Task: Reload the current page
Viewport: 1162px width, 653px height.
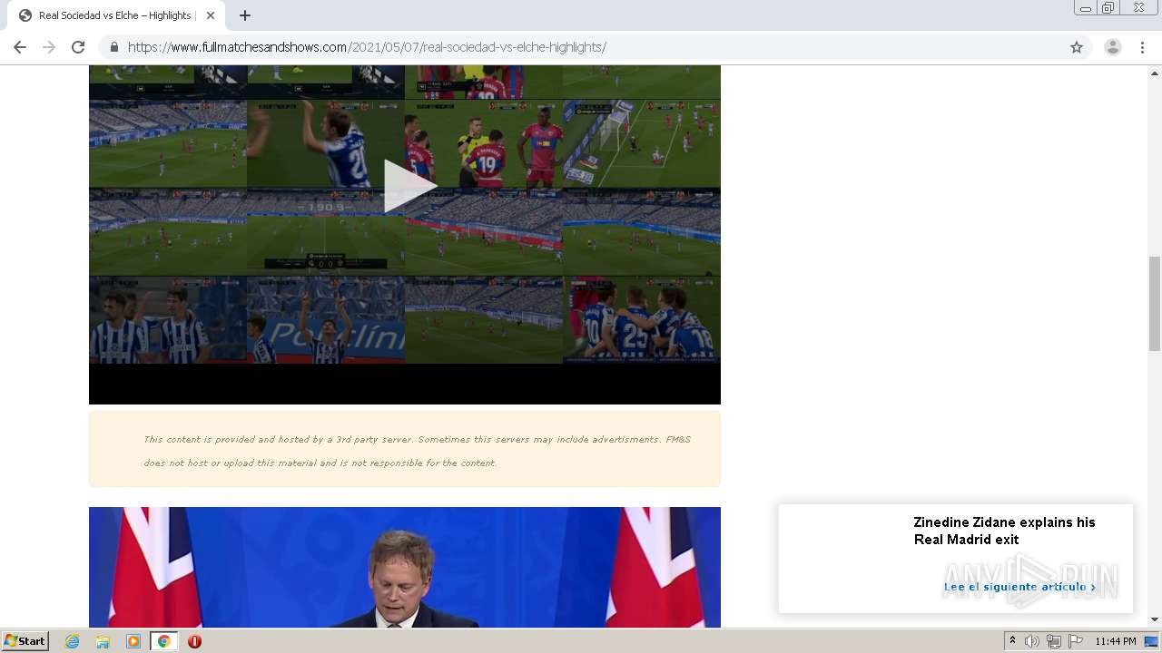Action: point(78,47)
